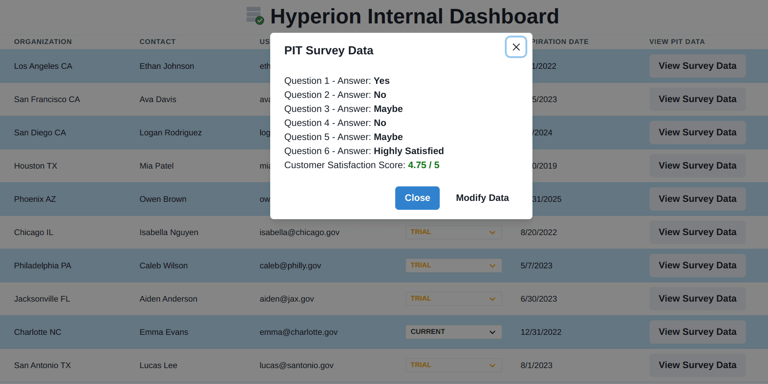Close the PIT Survey Data dialog with X
This screenshot has width=768, height=384.
[x=516, y=47]
